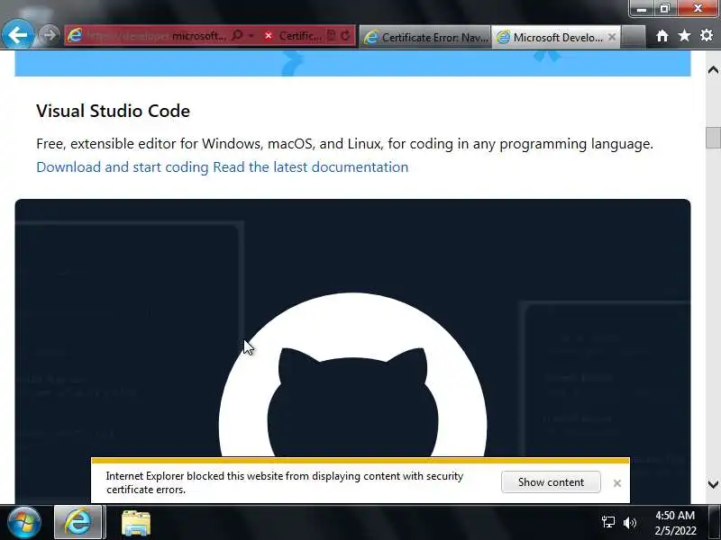The width and height of the screenshot is (721, 540).
Task: Open the red Certificate error security report
Action: [292, 35]
